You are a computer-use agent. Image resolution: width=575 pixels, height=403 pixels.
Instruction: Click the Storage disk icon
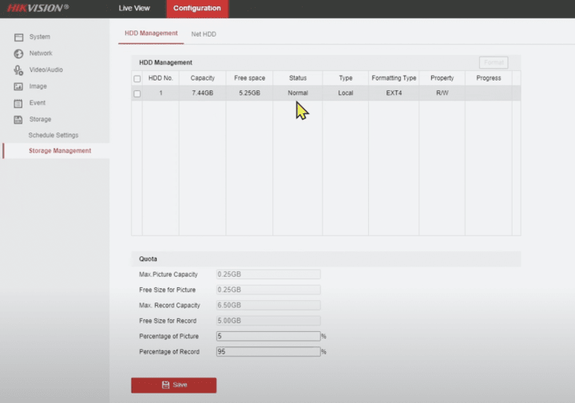point(18,120)
